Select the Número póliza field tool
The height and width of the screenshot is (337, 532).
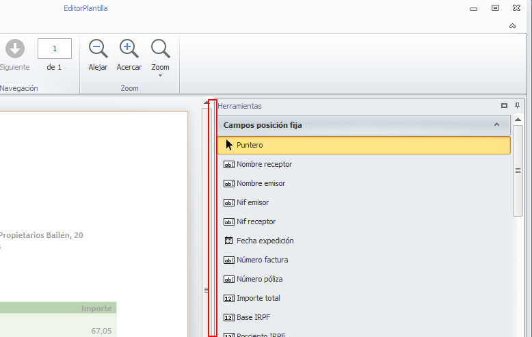tap(364, 280)
